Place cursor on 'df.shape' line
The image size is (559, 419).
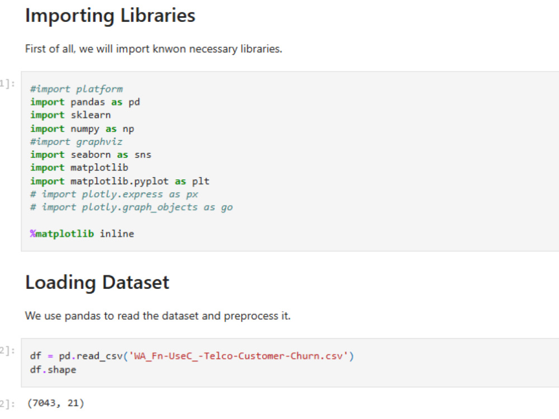point(53,369)
